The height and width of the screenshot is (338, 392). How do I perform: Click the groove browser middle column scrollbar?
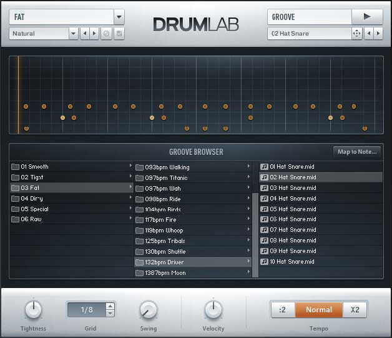pyautogui.click(x=255, y=235)
